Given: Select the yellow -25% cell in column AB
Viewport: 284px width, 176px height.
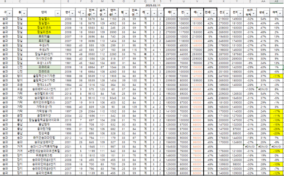Looking at the screenshot, I should point(276,129).
